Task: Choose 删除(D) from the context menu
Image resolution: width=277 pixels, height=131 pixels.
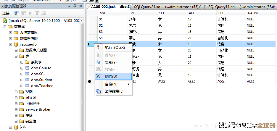Action: (x=111, y=76)
